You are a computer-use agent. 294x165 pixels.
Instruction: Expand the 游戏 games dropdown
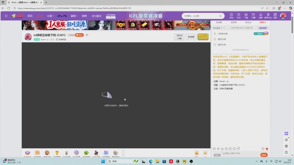point(74,16)
